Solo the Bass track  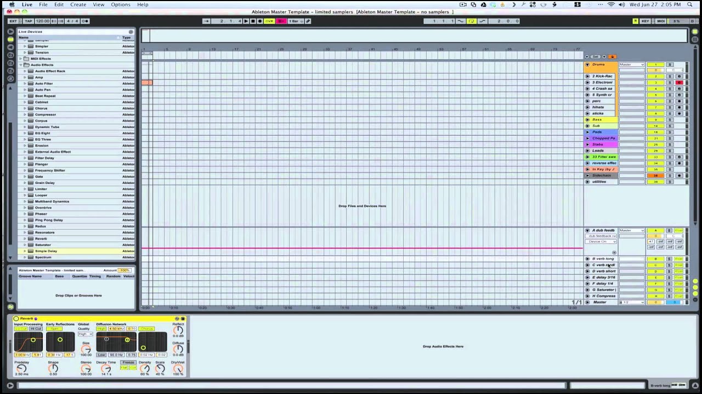[670, 120]
